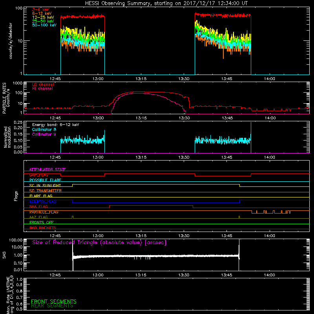The height and width of the screenshot is (314, 314).
Task: Click the "FRONT SEGMENTS" legend label
Action: click(54, 301)
